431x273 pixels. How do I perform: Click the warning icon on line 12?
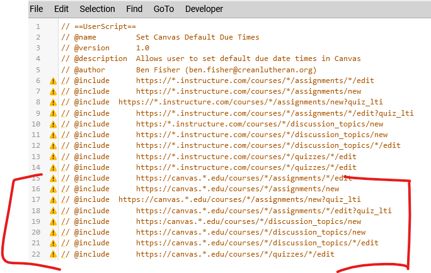tap(53, 146)
